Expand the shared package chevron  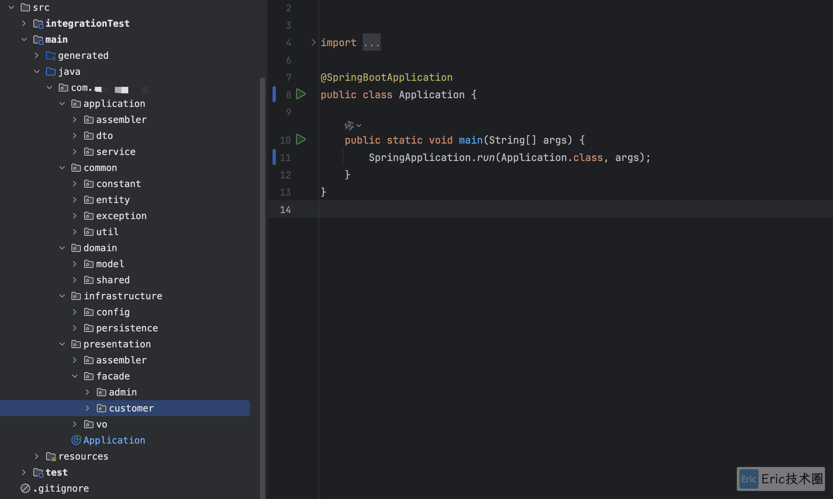pos(74,280)
